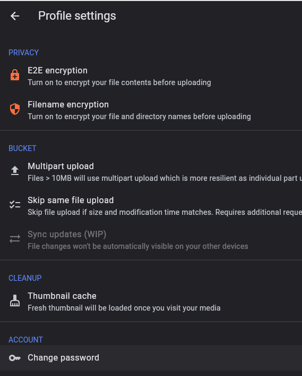Click the upload arrow icon beside Multipart upload
Screen dimensions: 302x376
tap(15, 171)
